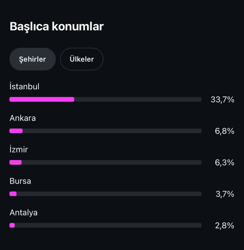Image resolution: width=244 pixels, height=250 pixels.
Task: Click the 2,8% value for Antalya
Action: [224, 226]
